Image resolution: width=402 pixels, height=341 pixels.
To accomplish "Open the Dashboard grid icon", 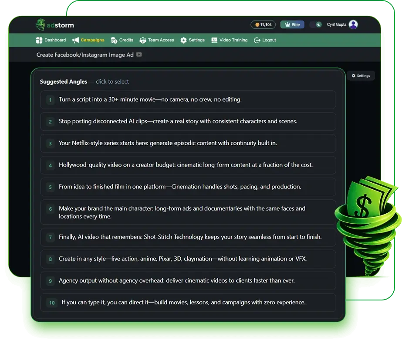I will (39, 40).
